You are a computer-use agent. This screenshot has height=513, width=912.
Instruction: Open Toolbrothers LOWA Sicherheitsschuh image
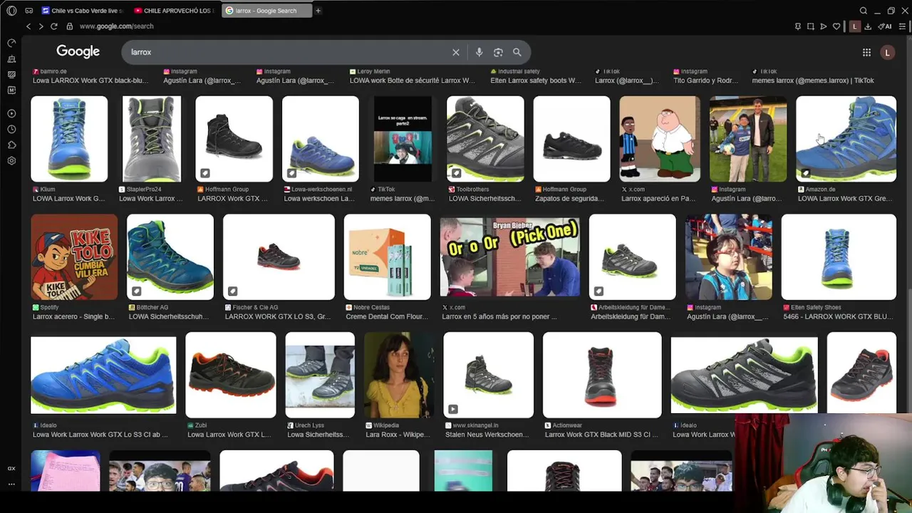coord(485,139)
